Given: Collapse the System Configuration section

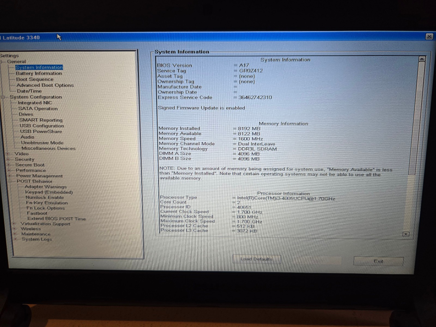Looking at the screenshot, I should click(x=3, y=97).
